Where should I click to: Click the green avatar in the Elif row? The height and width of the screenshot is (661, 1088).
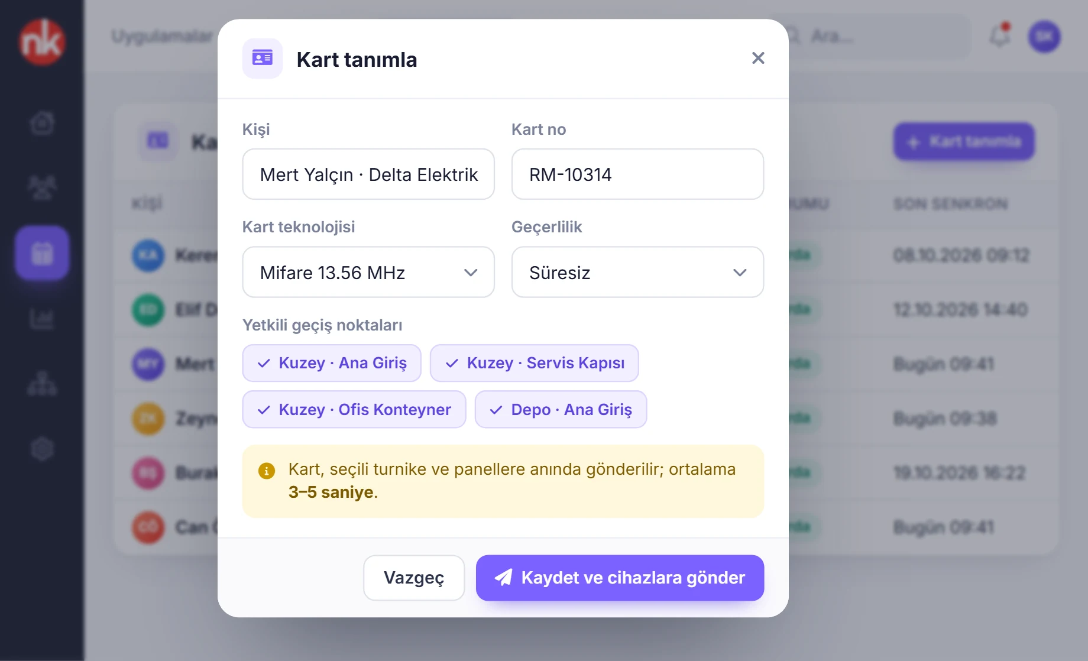[x=148, y=310]
